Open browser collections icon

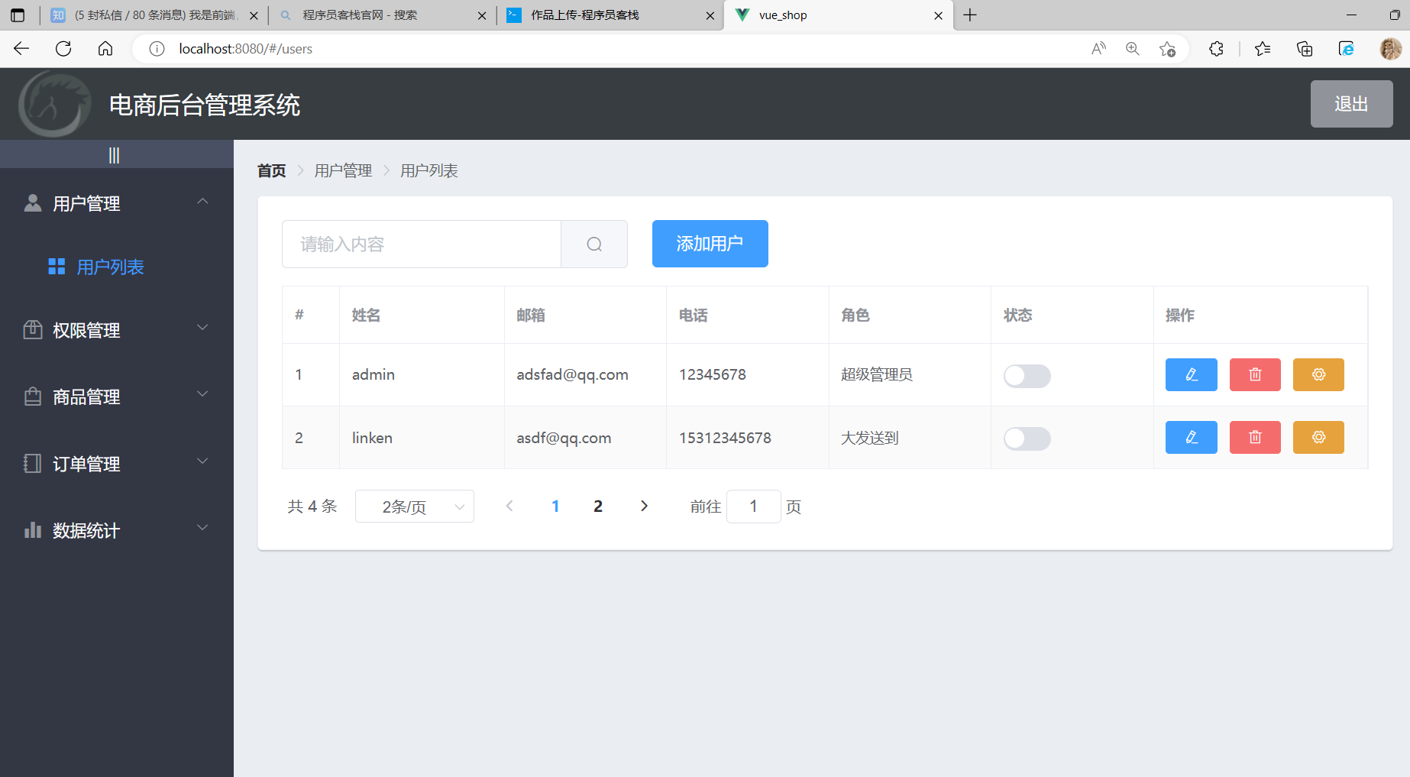[x=1305, y=49]
